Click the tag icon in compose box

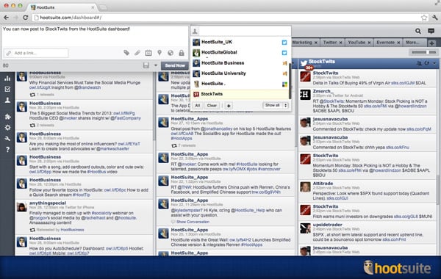tap(126, 53)
